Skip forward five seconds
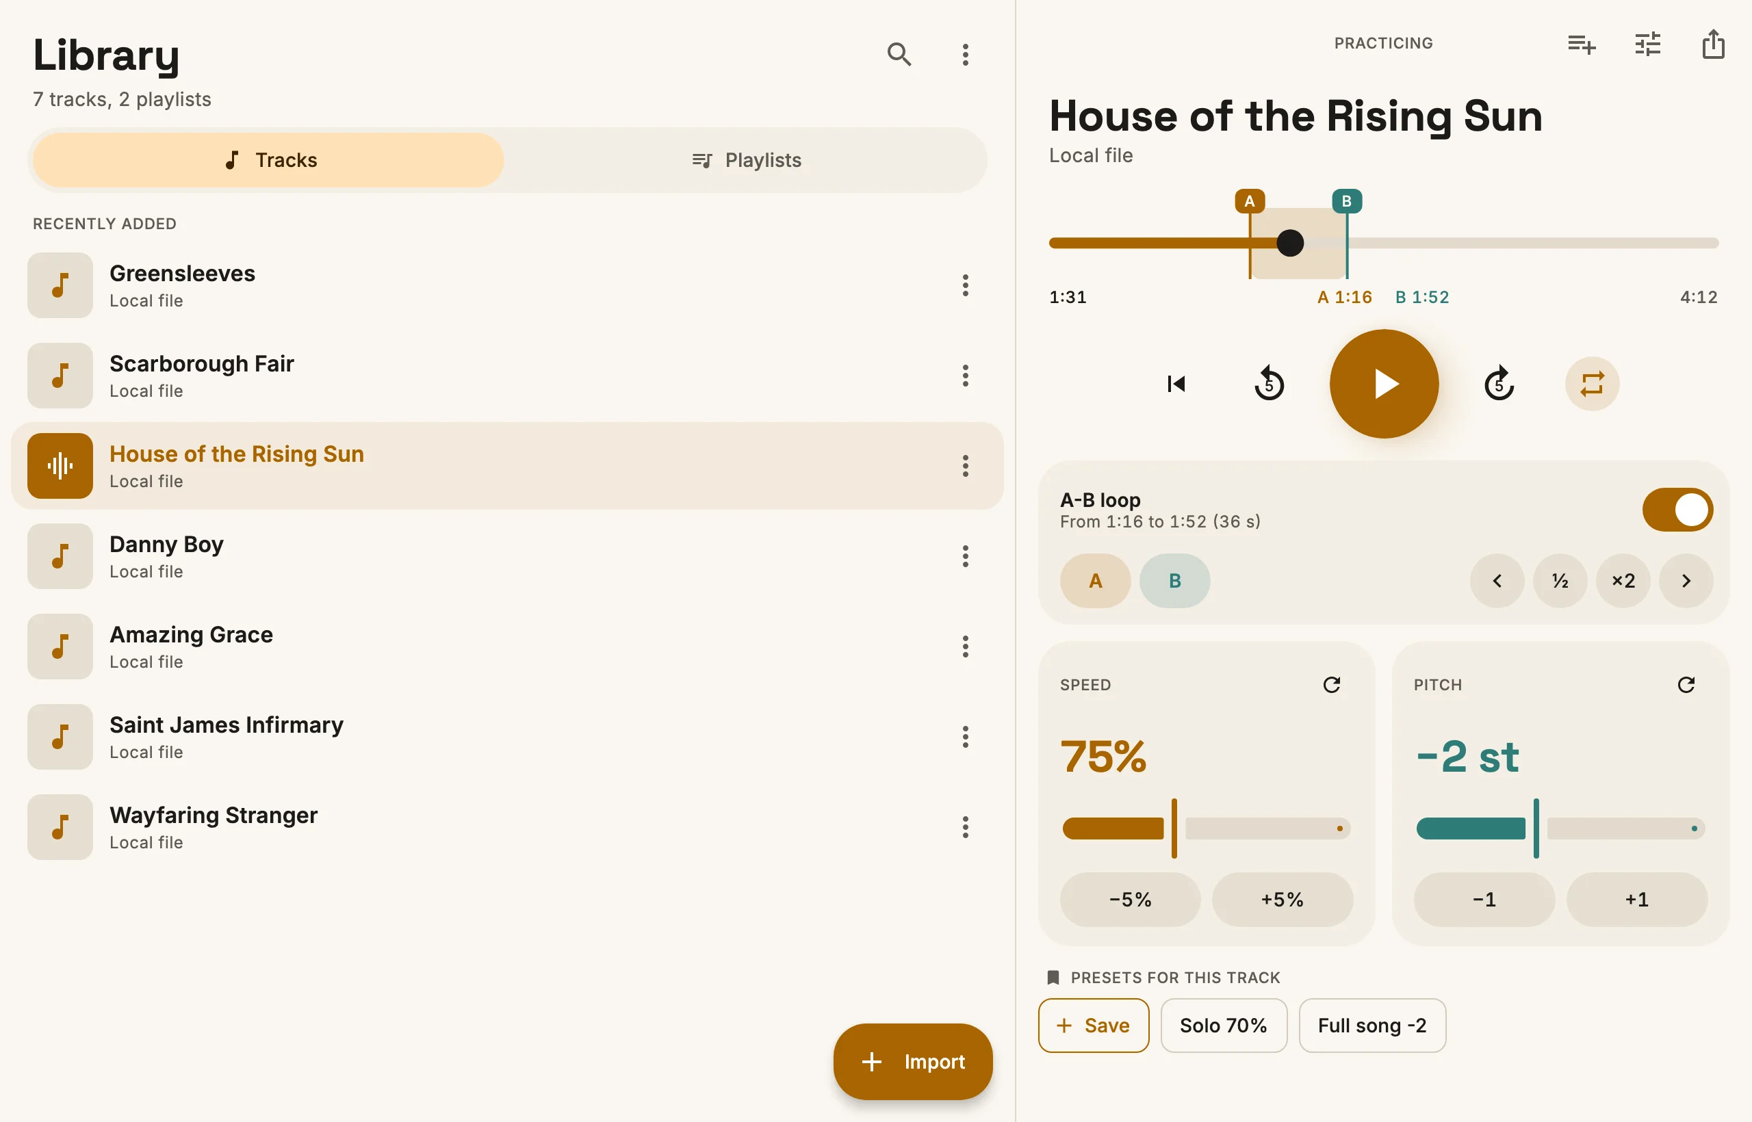The height and width of the screenshot is (1122, 1752). click(x=1499, y=384)
